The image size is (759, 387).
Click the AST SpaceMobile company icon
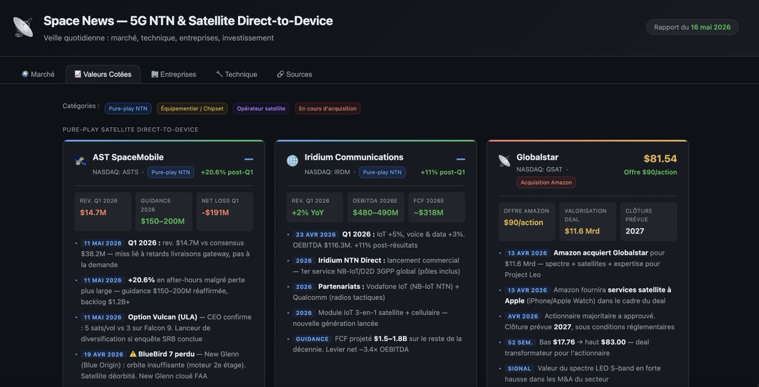click(x=80, y=161)
